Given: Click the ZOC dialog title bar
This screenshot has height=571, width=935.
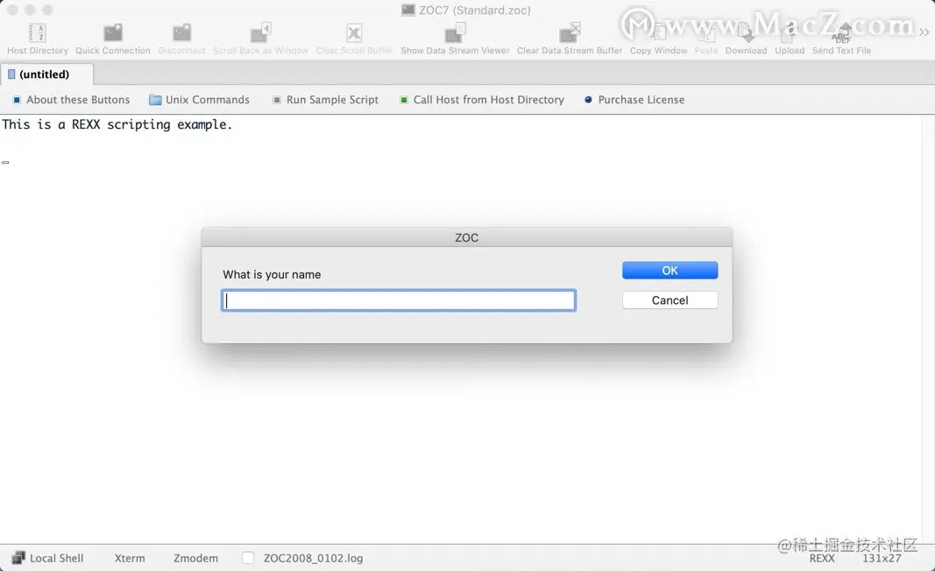Looking at the screenshot, I should pyautogui.click(x=467, y=237).
